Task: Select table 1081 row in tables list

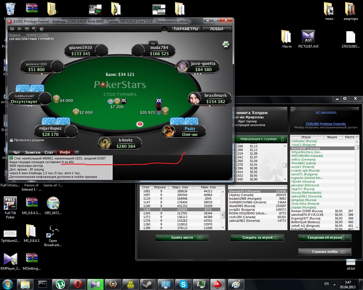Action: pyautogui.click(x=180, y=191)
